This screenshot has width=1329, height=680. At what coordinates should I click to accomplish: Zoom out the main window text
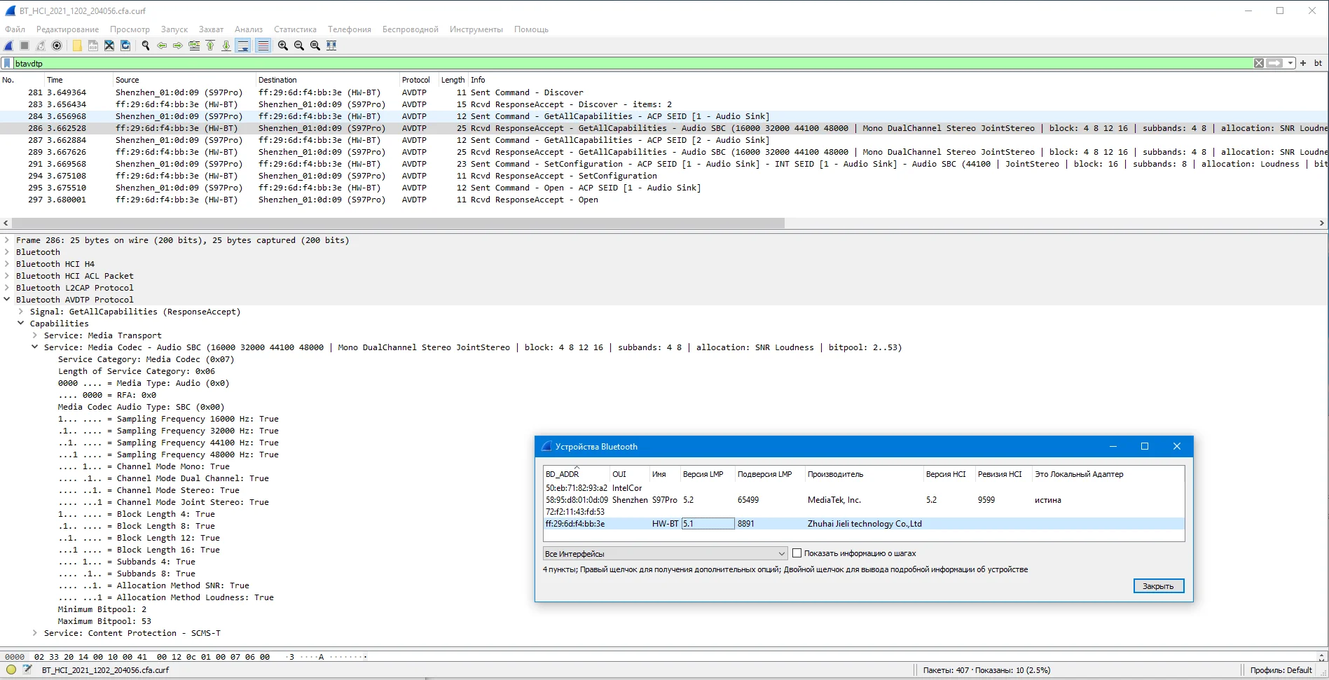click(x=299, y=46)
